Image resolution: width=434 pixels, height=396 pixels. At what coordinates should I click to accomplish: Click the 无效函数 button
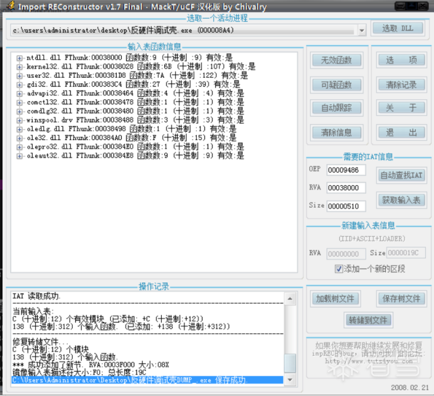(337, 60)
